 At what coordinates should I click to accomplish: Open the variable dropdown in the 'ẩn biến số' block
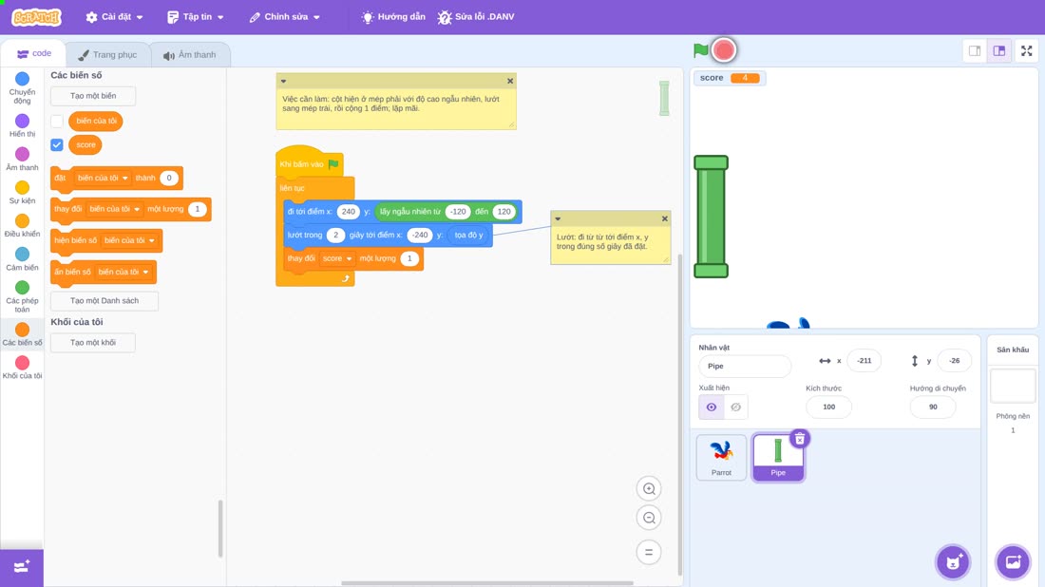123,272
